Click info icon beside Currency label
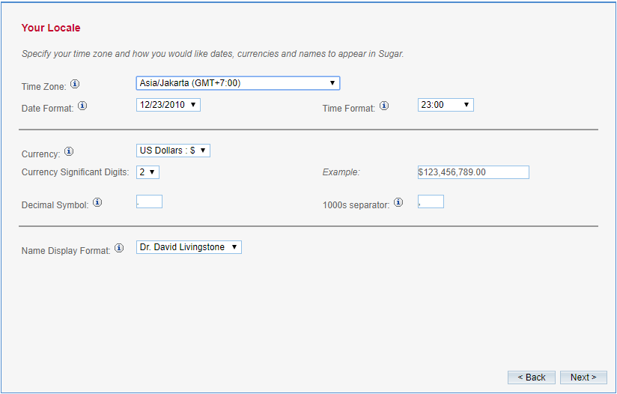The image size is (617, 394). pos(69,151)
